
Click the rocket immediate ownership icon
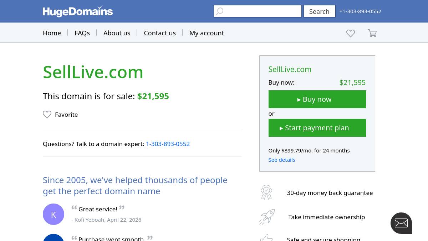267,217
